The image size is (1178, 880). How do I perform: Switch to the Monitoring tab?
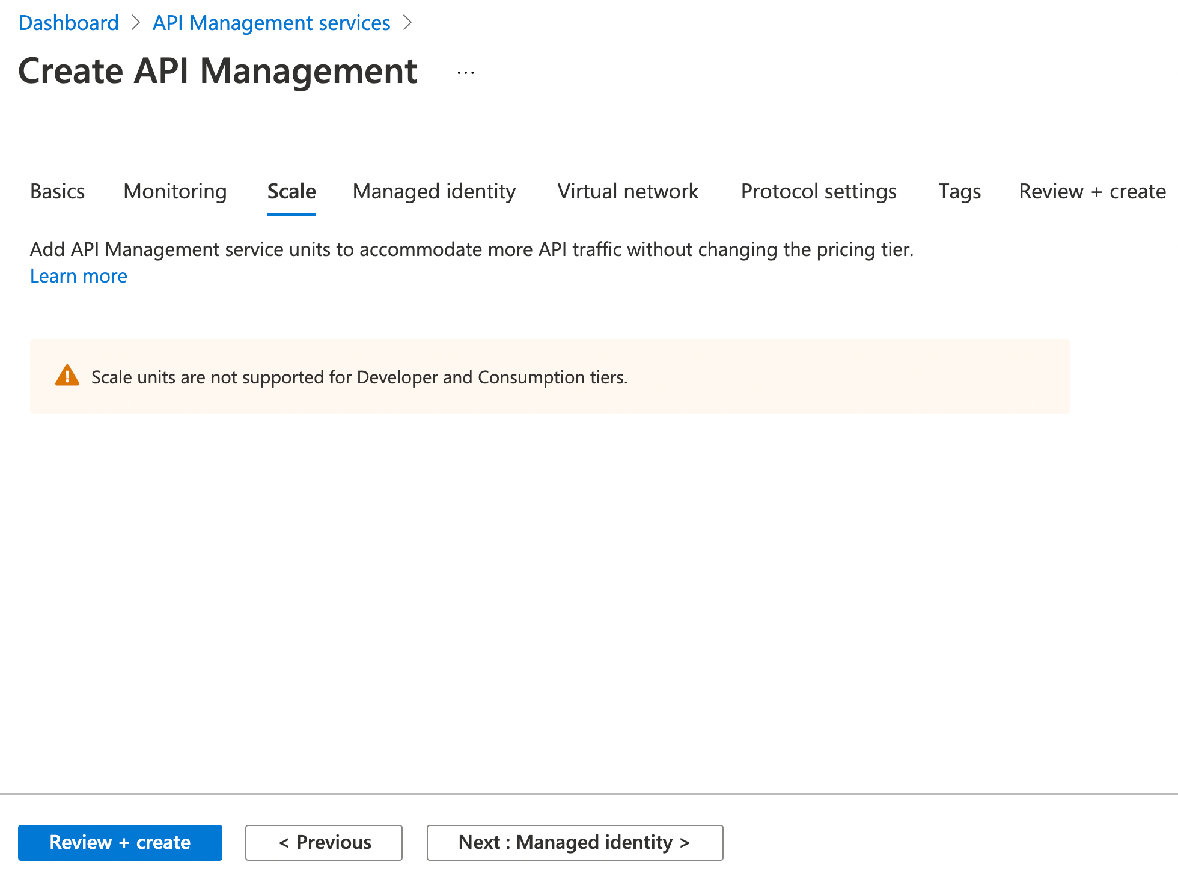click(x=174, y=192)
